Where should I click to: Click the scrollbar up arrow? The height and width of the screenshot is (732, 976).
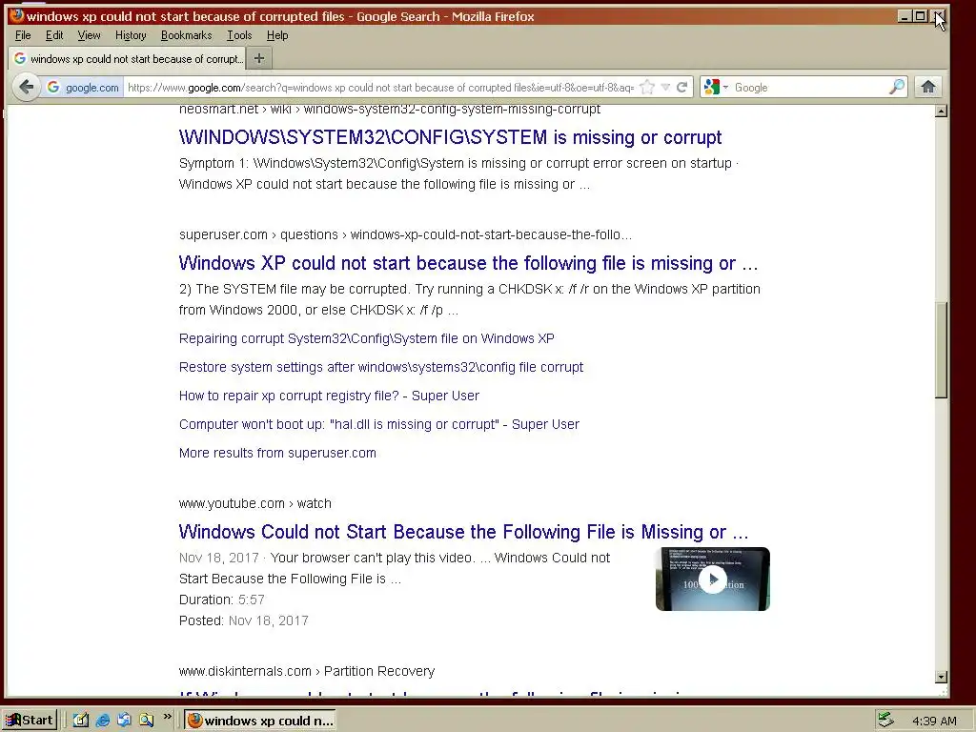[x=941, y=112]
